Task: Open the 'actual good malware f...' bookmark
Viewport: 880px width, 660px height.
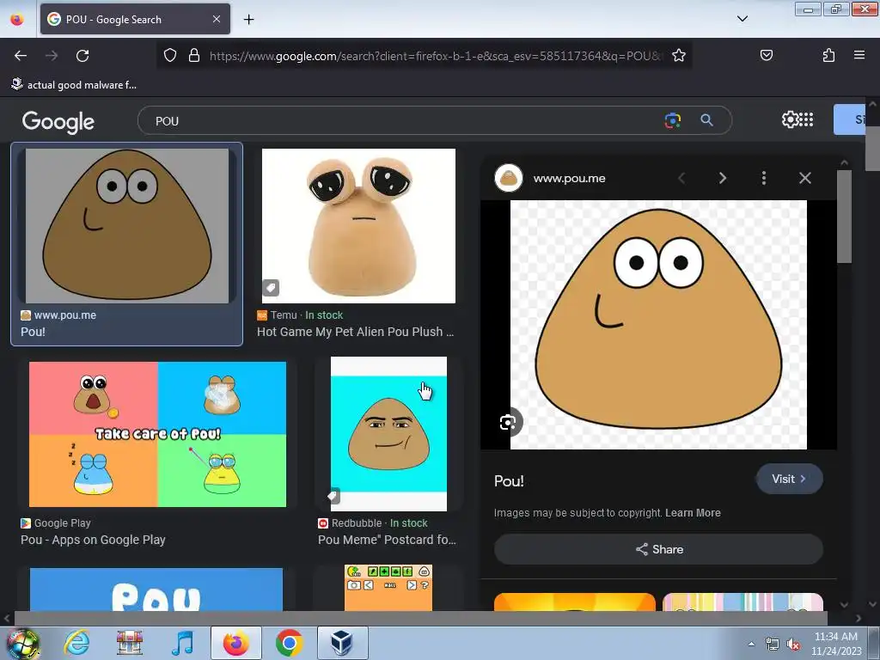Action: point(74,85)
